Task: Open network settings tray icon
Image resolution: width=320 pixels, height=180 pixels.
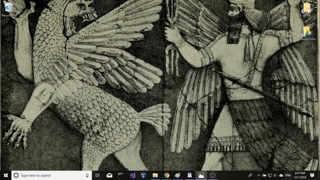Action: 270,175
